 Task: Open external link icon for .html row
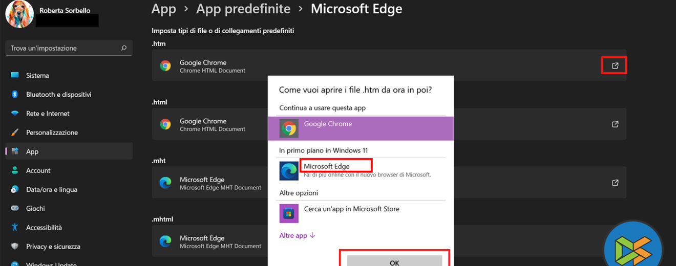pos(615,124)
